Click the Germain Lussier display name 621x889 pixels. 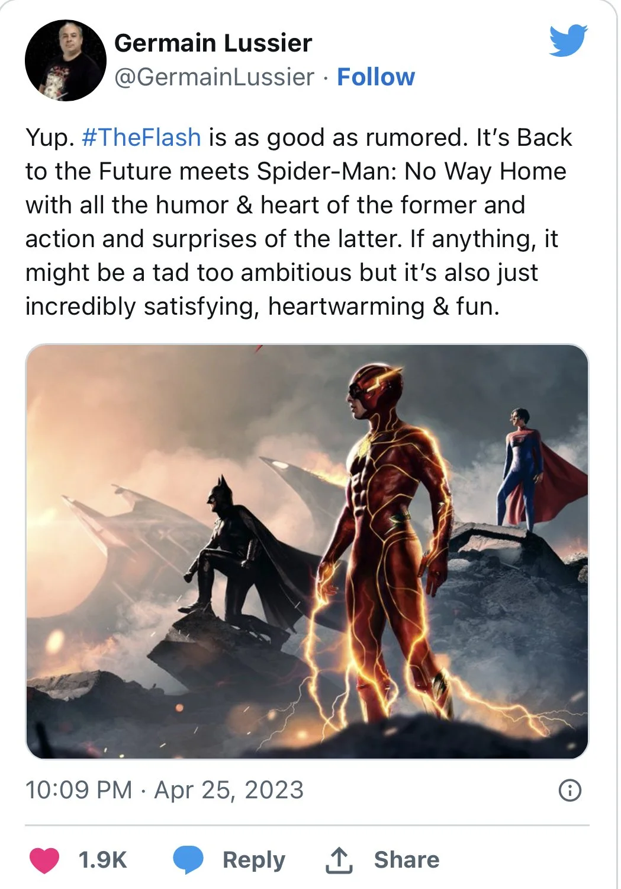(x=213, y=43)
